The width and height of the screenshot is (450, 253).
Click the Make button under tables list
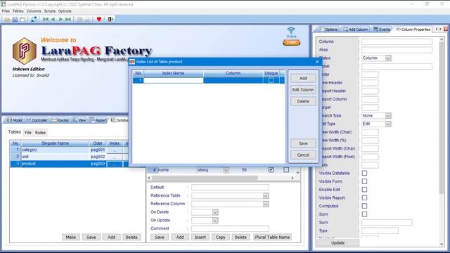tap(70, 238)
